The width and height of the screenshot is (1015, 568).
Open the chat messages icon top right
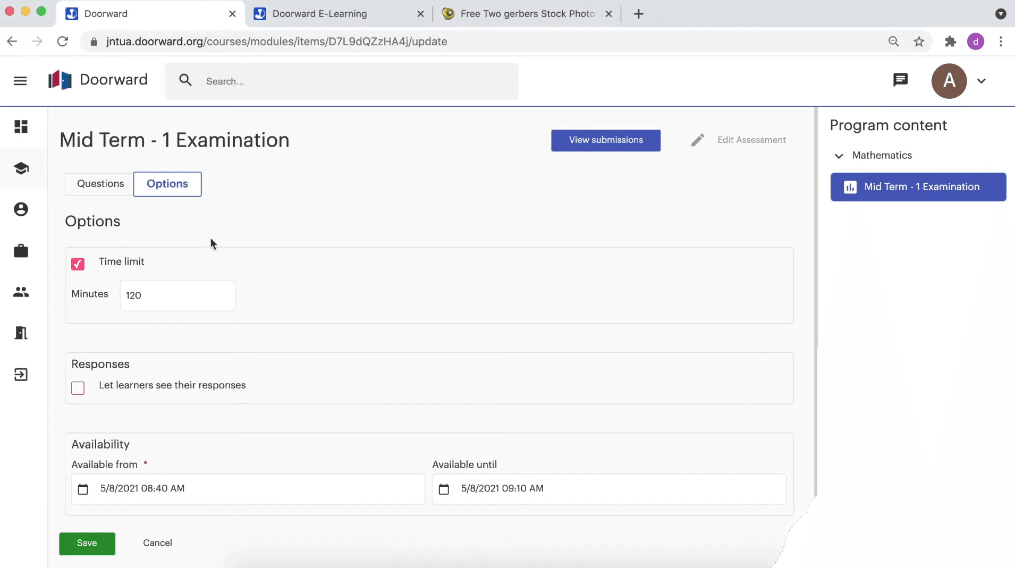pyautogui.click(x=900, y=80)
